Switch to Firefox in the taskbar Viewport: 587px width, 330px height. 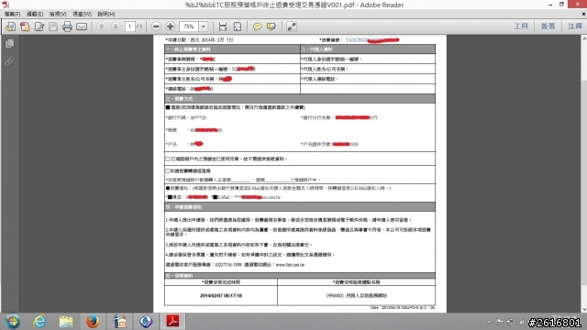tap(93, 322)
